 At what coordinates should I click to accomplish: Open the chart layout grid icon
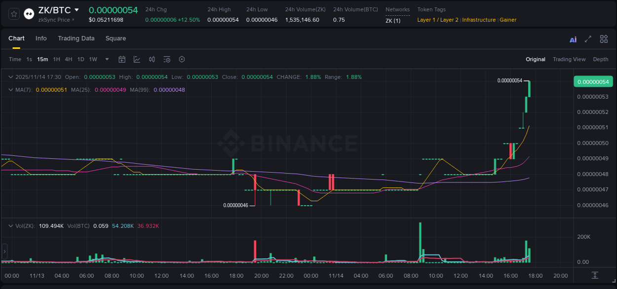click(x=604, y=38)
